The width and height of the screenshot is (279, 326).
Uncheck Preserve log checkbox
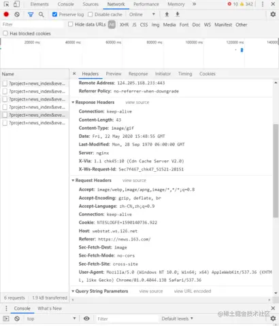54,14
